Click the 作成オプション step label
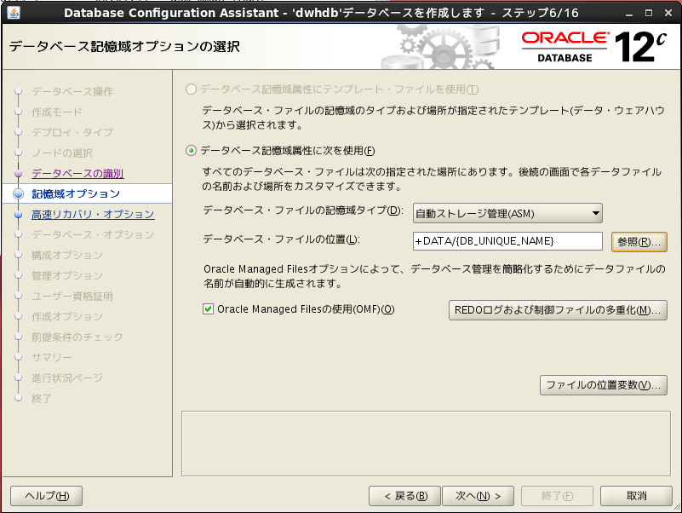The width and height of the screenshot is (682, 513). 67,317
